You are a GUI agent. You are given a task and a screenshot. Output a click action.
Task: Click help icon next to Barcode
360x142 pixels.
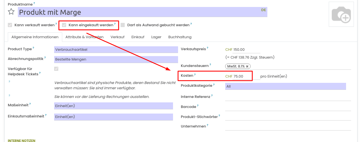pos(198,106)
